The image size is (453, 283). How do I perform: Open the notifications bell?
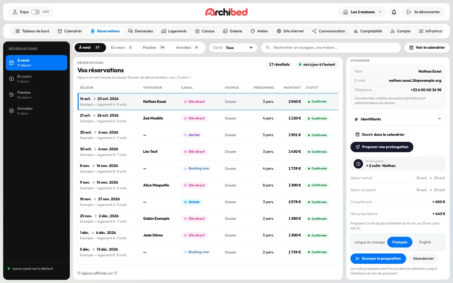coord(394,12)
